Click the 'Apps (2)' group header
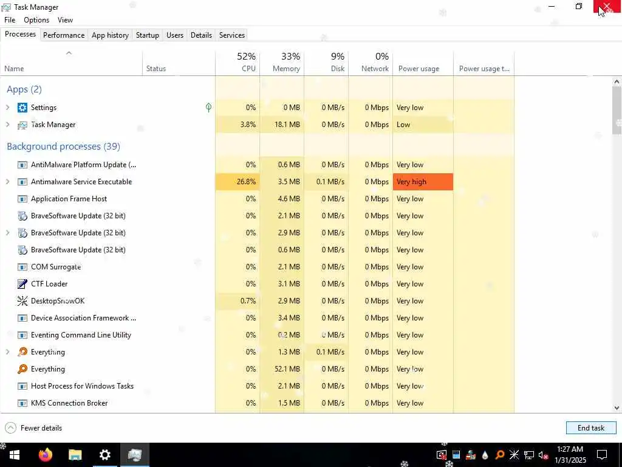The height and width of the screenshot is (467, 622). tap(24, 89)
